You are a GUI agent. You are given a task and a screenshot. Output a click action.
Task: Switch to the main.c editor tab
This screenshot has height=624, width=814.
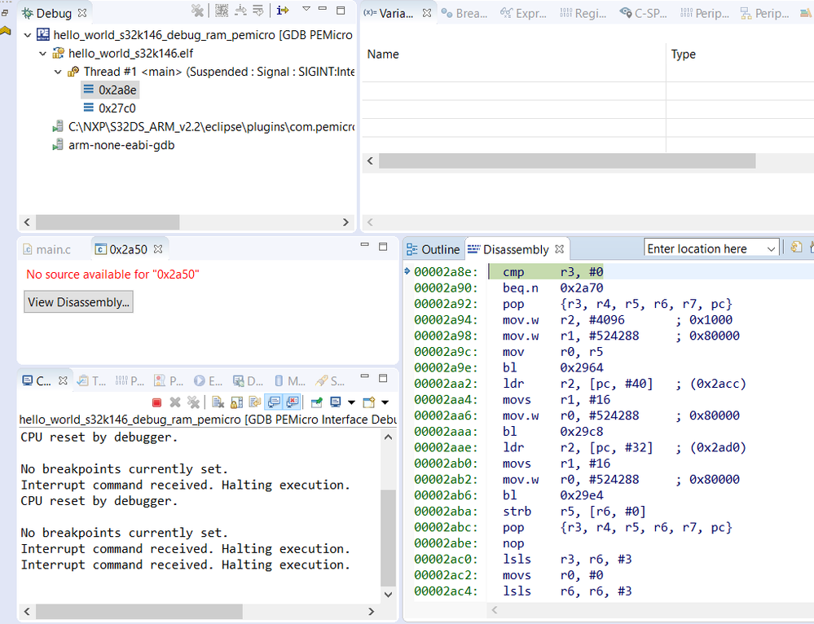pyautogui.click(x=46, y=249)
